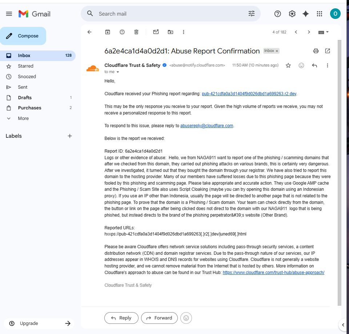Add emoji reaction below message
Image resolution: width=349 pixels, height=334 pixels.
tap(186, 318)
